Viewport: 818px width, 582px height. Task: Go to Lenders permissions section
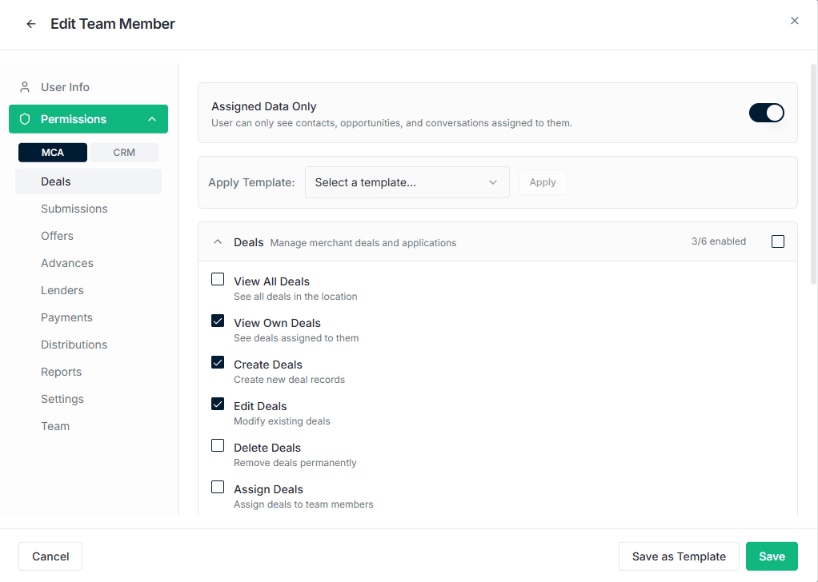[x=62, y=290]
